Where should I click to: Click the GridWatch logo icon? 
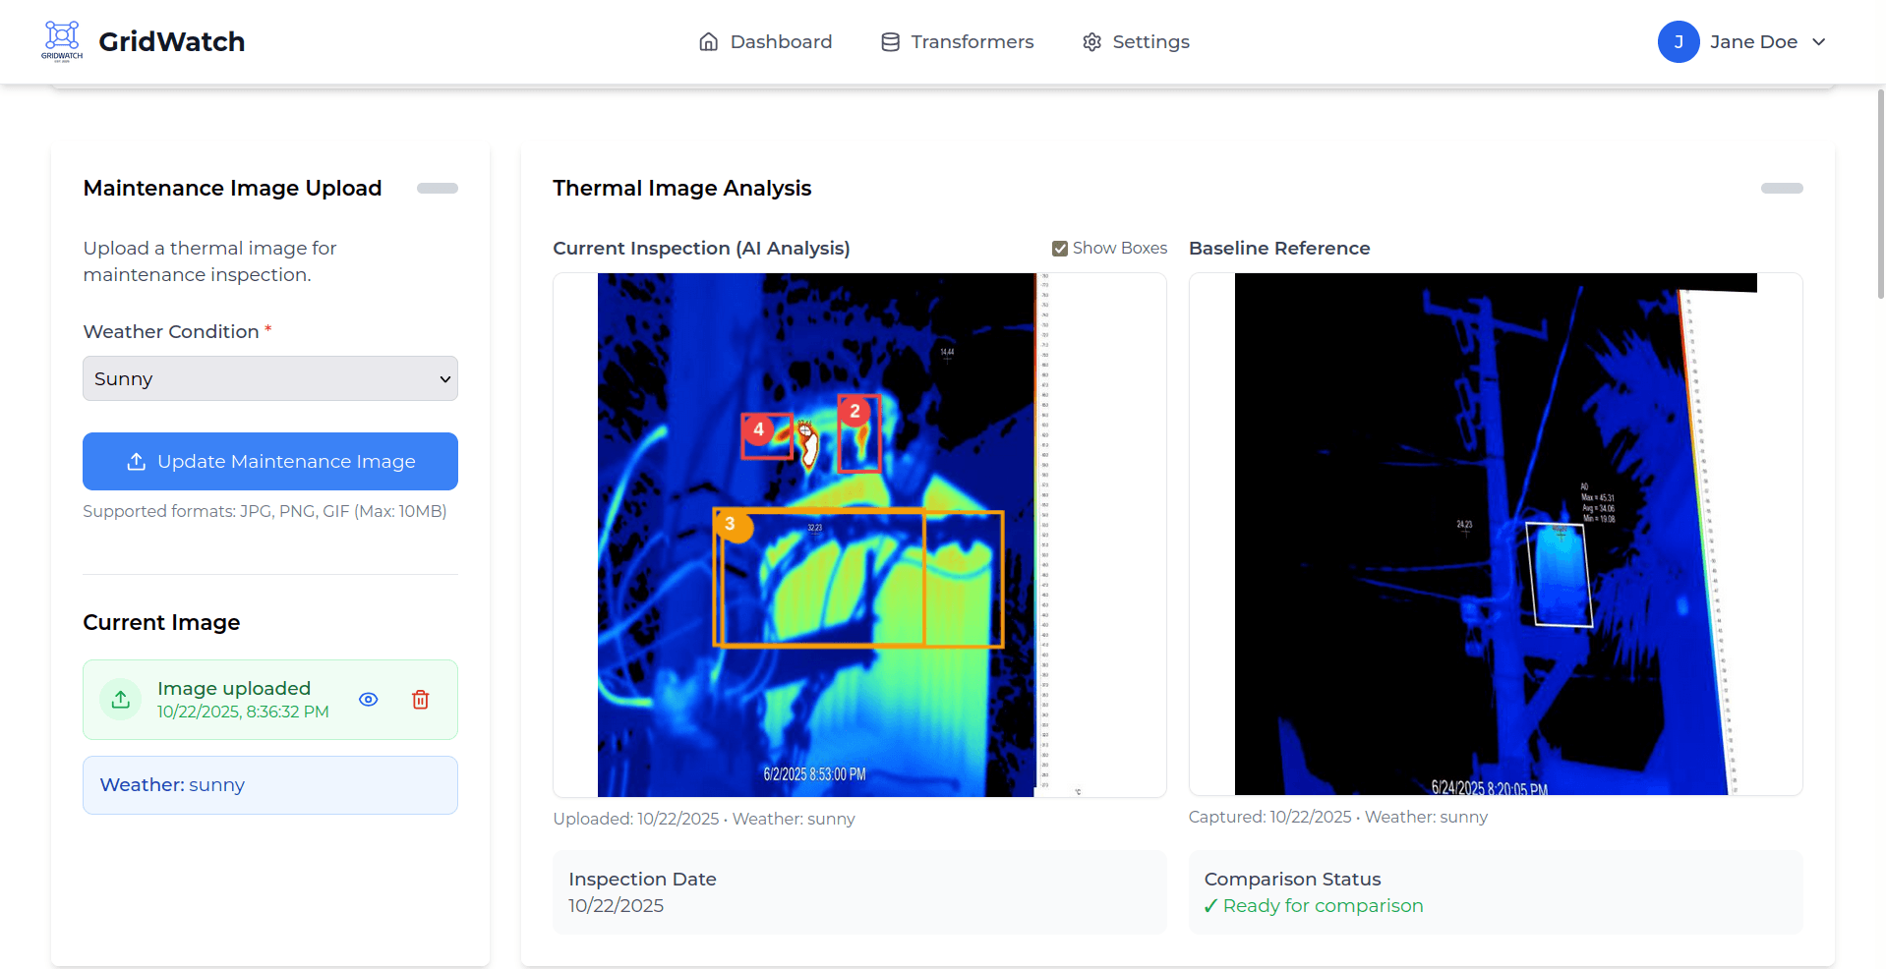click(x=62, y=40)
